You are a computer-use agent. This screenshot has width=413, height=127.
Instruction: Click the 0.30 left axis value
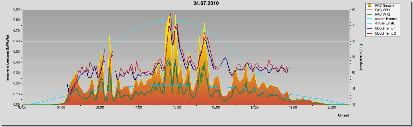[17, 73]
